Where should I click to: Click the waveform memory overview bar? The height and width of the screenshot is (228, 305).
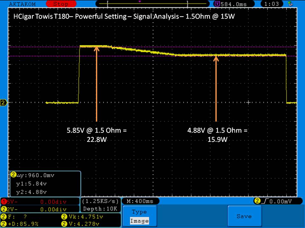[152, 4]
